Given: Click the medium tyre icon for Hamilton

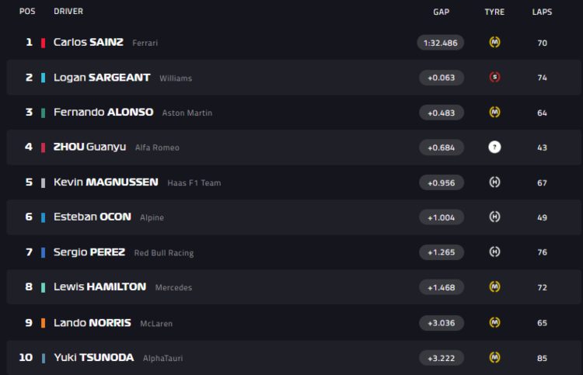Looking at the screenshot, I should tap(494, 287).
